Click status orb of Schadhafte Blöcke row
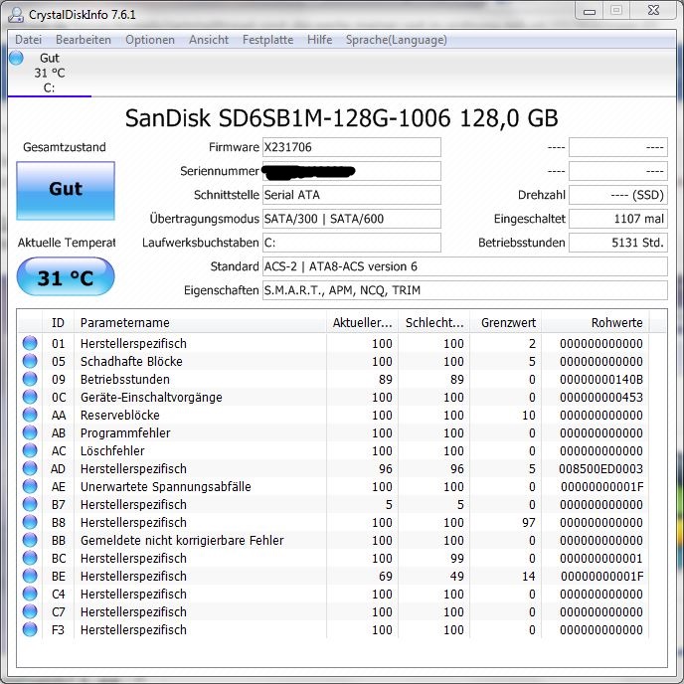Image resolution: width=684 pixels, height=684 pixels. pos(30,361)
